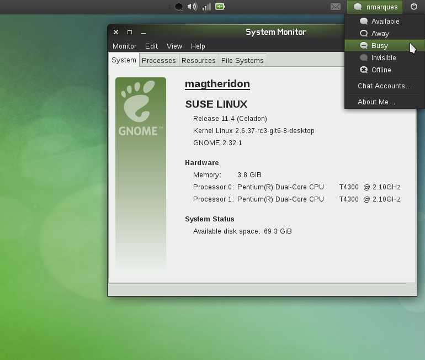
Task: Click the System Monitor title bar
Action: click(x=276, y=32)
